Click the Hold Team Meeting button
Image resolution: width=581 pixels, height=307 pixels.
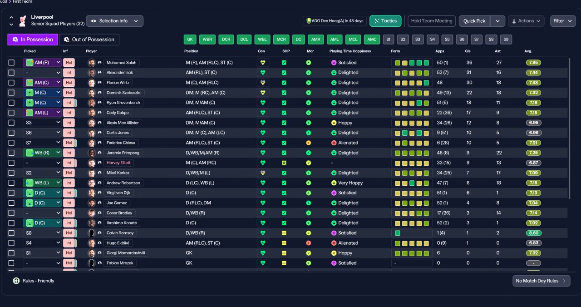click(x=432, y=21)
